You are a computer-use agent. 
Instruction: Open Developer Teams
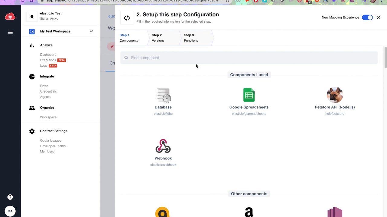click(x=53, y=146)
